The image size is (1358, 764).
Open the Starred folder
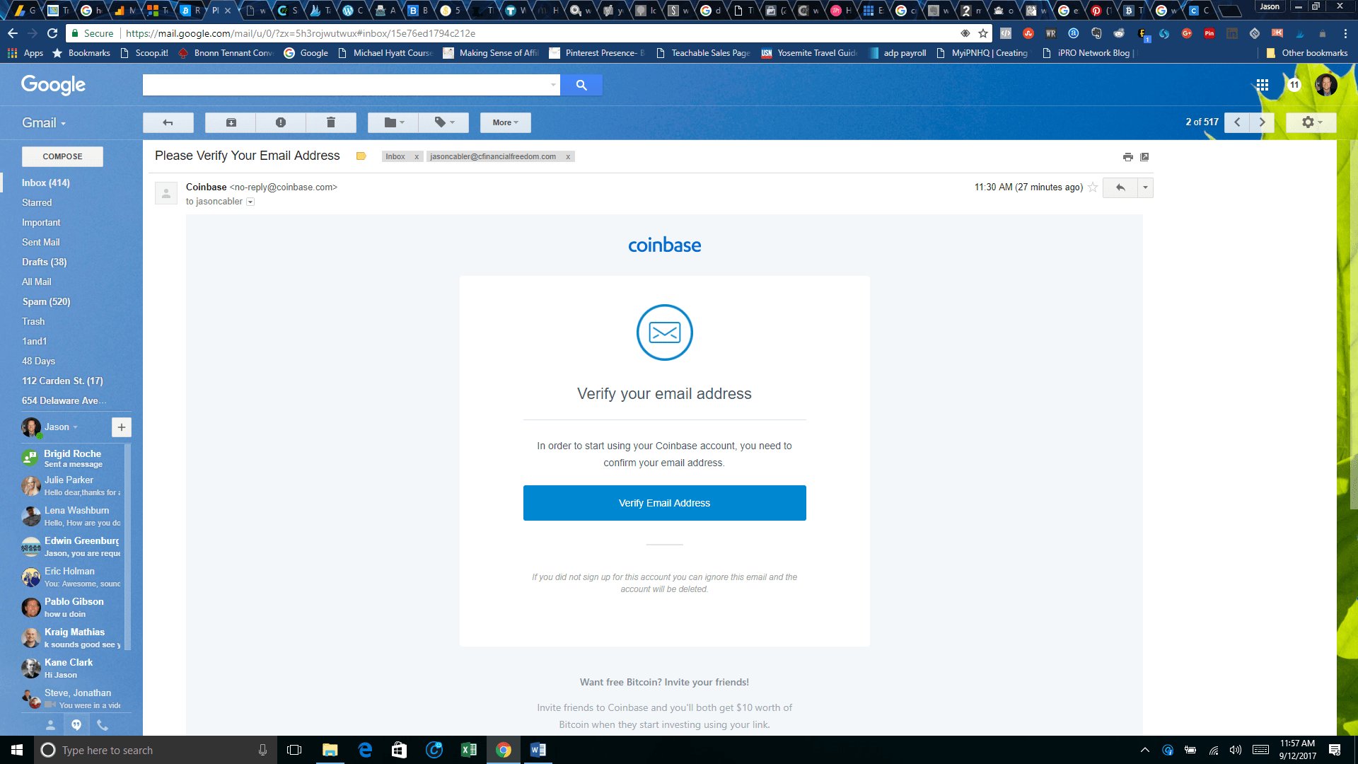pos(37,202)
